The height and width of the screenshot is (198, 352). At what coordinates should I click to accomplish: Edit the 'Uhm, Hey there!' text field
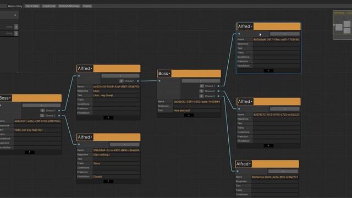[x=116, y=95]
